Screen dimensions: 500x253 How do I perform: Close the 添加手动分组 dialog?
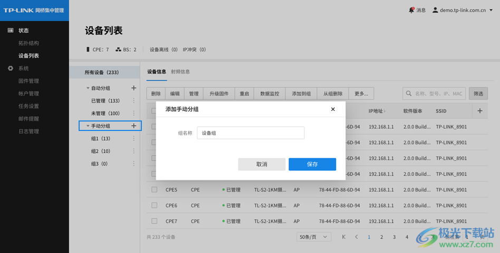pyautogui.click(x=333, y=109)
